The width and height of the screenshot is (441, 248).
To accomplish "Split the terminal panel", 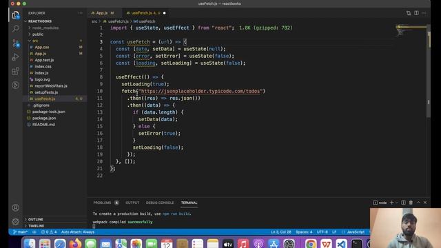I will pyautogui.click(x=403, y=203).
